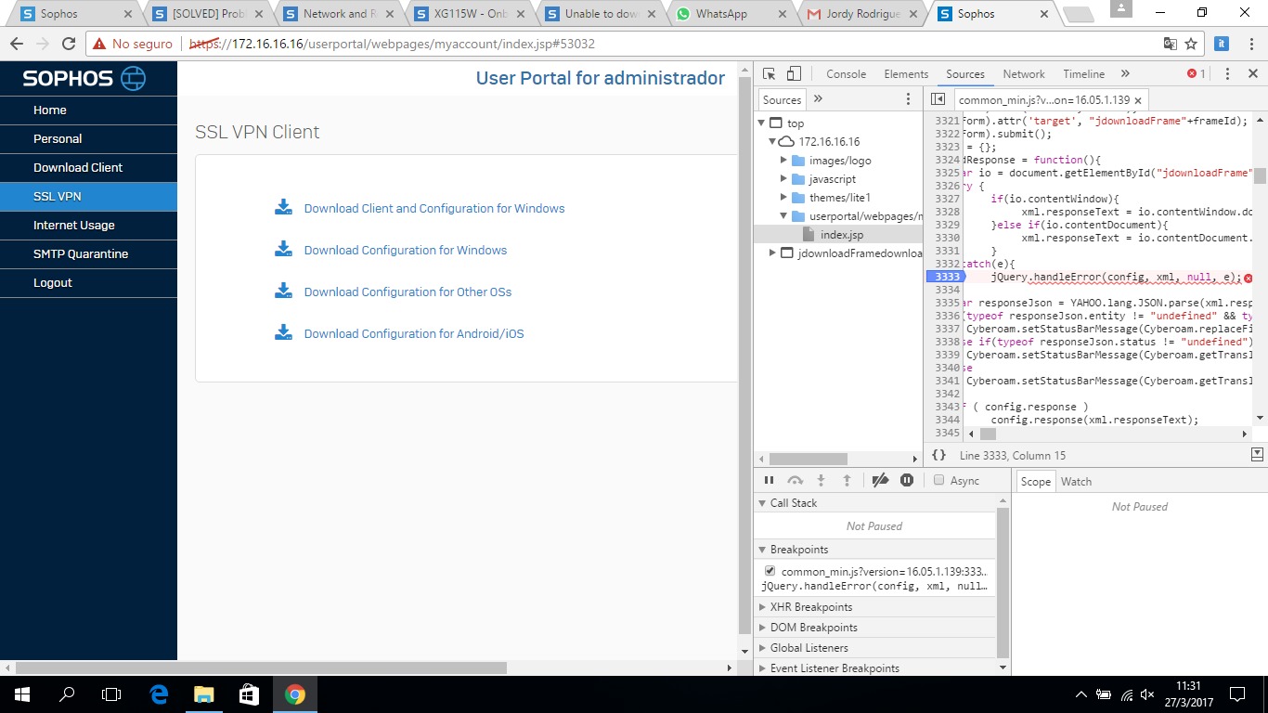Click the pretty print braces icon
Image resolution: width=1268 pixels, height=713 pixels.
(x=938, y=455)
